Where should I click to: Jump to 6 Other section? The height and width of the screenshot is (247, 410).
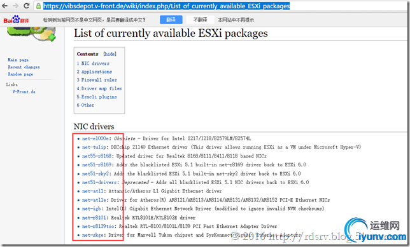click(x=85, y=105)
